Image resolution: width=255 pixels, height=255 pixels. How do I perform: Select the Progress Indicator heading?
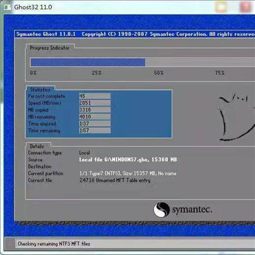click(x=50, y=48)
